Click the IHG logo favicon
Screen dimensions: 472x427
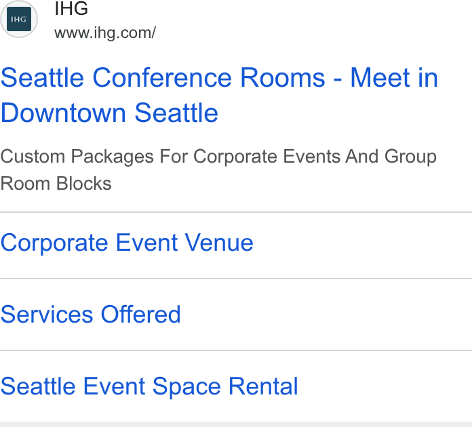(x=19, y=19)
